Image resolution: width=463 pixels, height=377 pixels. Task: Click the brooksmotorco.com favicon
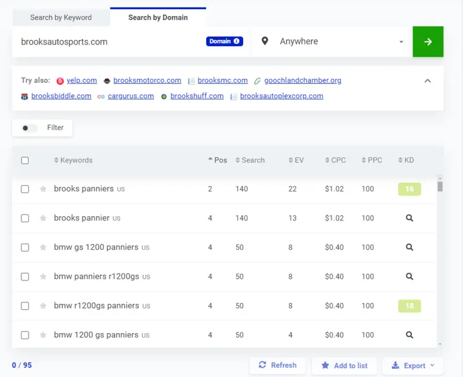107,81
